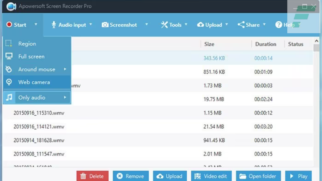Image resolution: width=322 pixels, height=181 pixels.
Task: Click the Upload cloud icon in toolbar
Action: click(x=200, y=25)
